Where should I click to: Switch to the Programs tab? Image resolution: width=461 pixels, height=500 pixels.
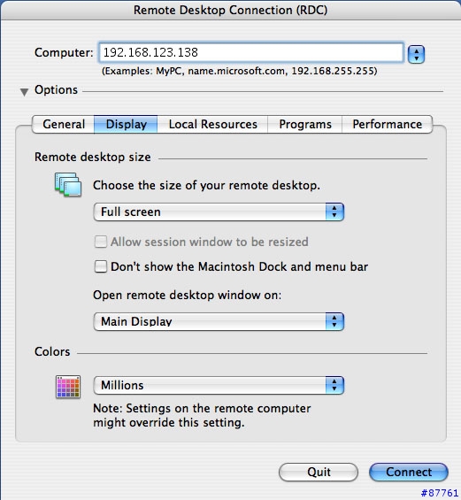click(305, 125)
